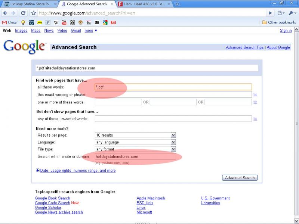This screenshot has height=224, width=299.
Task: Open the Google Scholar link
Action: point(48,208)
